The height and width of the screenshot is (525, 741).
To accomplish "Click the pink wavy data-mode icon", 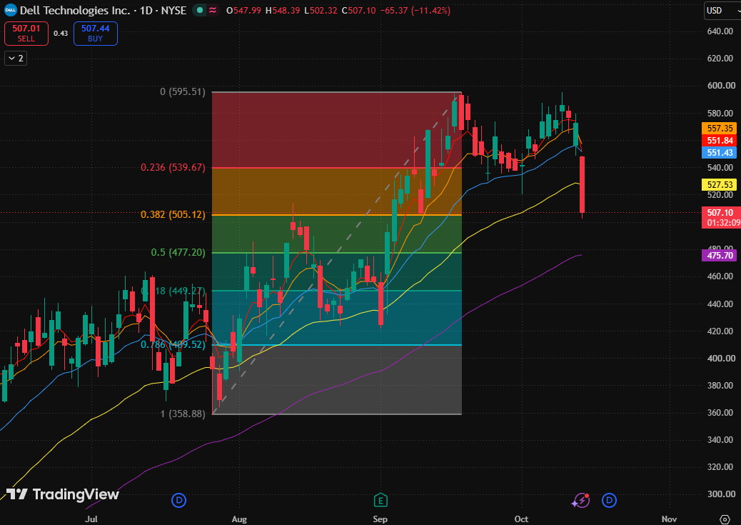I will tap(213, 11).
